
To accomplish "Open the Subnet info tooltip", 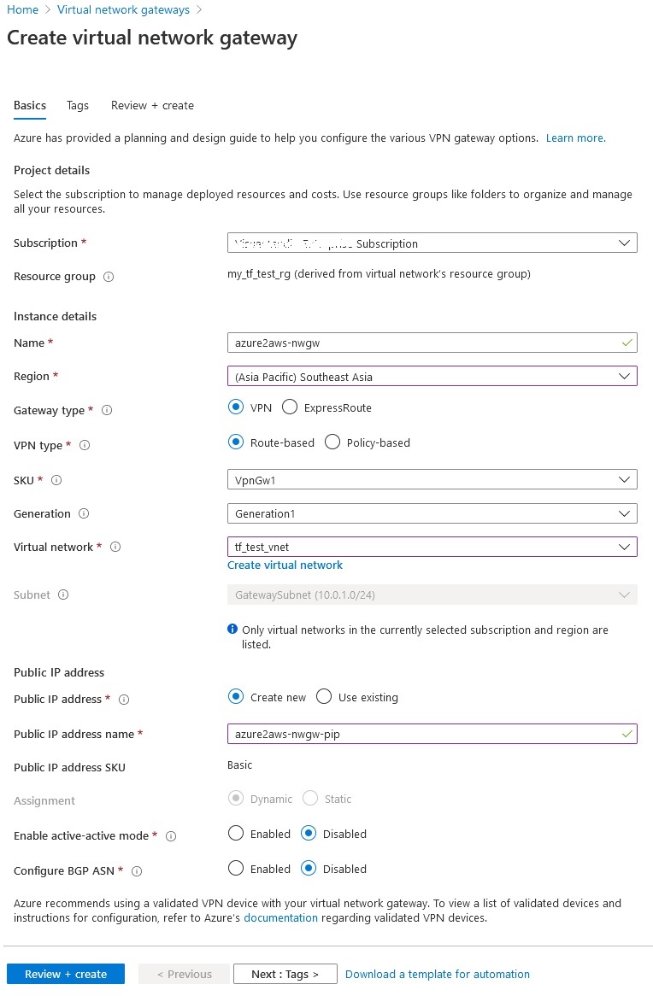I will [62, 595].
